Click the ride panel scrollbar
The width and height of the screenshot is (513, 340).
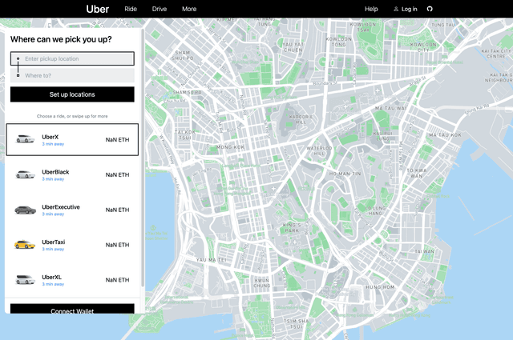[143, 158]
